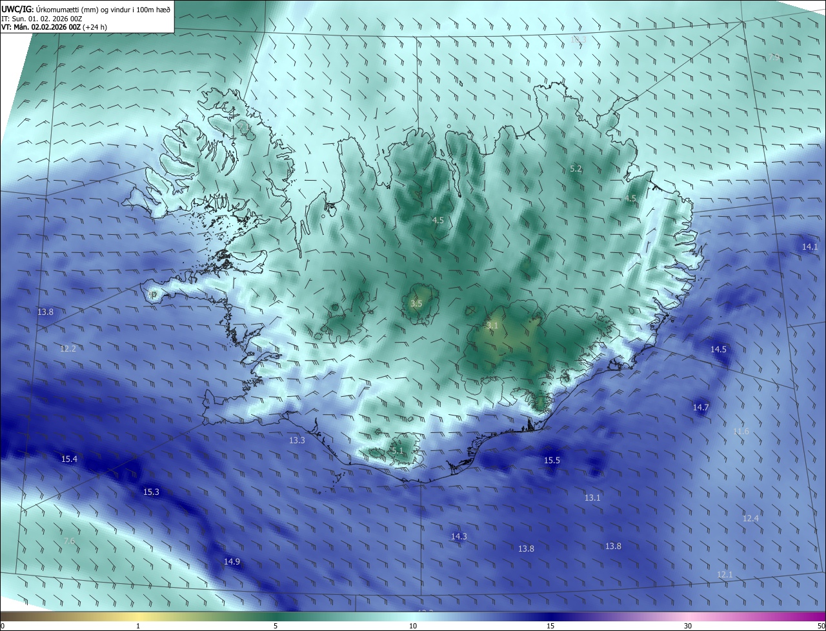Click the 13.1 value label on the map
The image size is (826, 631).
coord(592,497)
